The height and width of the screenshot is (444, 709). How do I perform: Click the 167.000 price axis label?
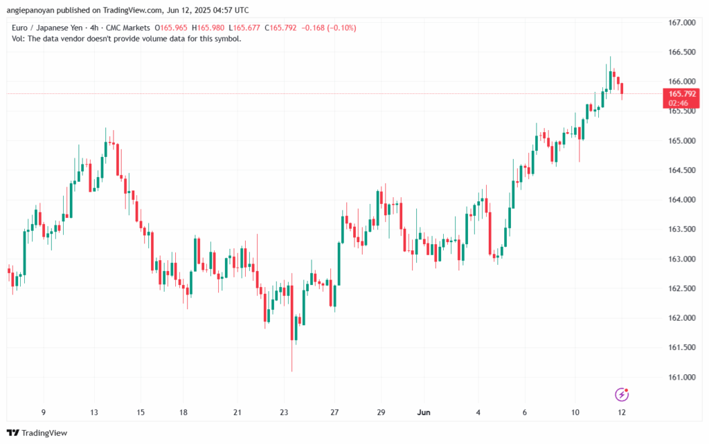[x=682, y=23]
